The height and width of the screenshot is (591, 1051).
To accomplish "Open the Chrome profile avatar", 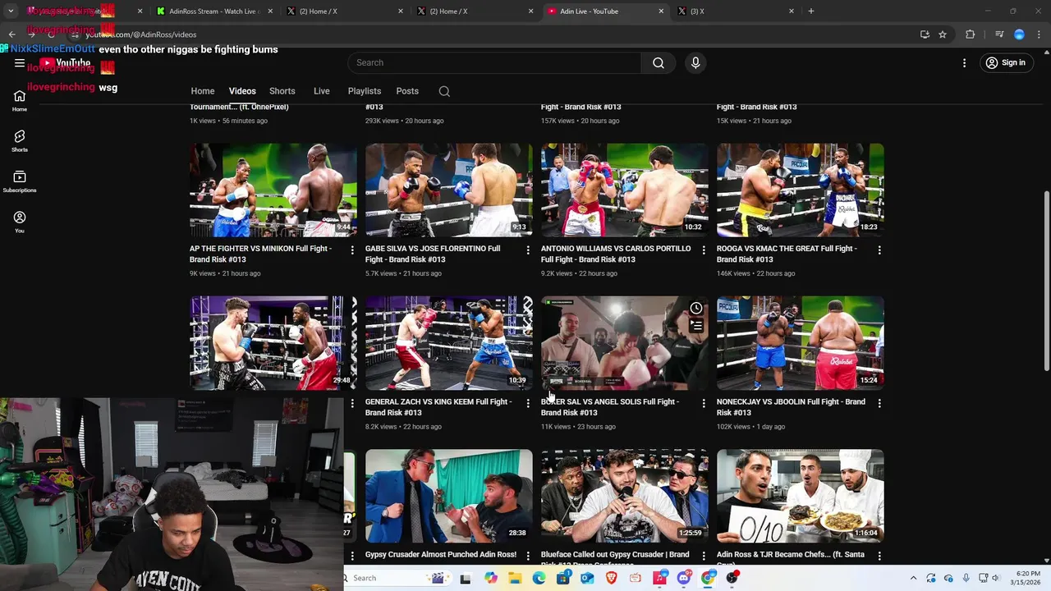I will [1019, 34].
